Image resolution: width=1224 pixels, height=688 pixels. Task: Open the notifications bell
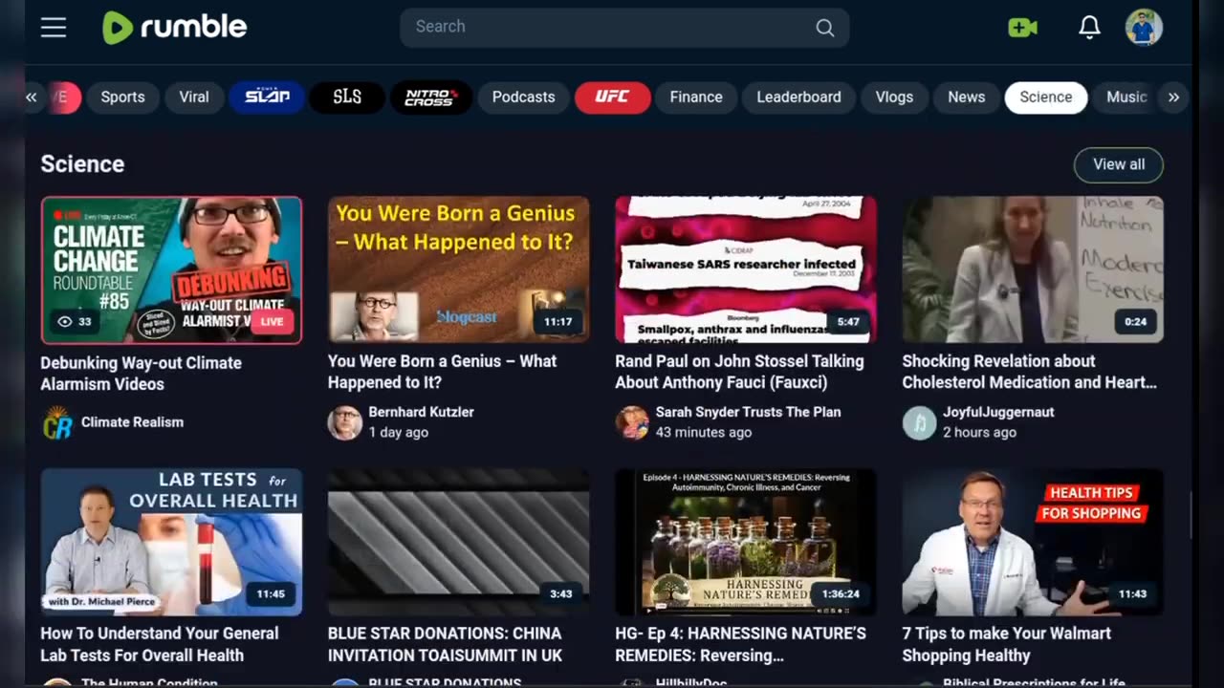click(x=1089, y=28)
